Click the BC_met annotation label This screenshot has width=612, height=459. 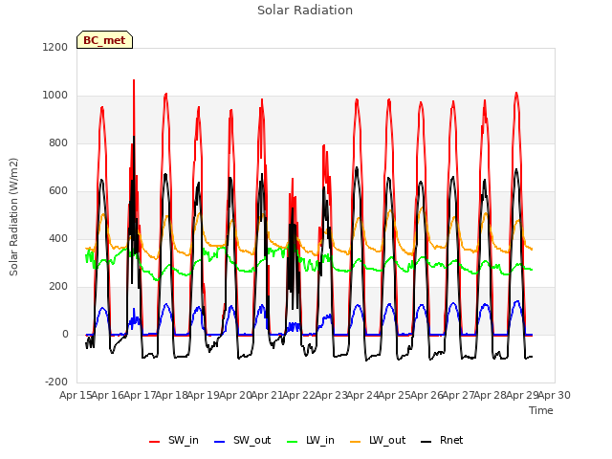pos(104,40)
